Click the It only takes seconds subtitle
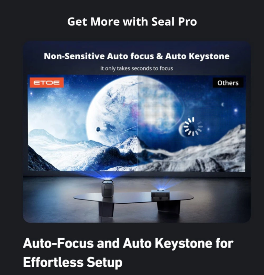 (x=136, y=68)
